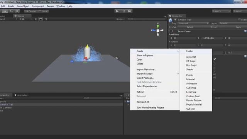Toggle scene audio speaker button
The height and width of the screenshot is (139, 247).
pyautogui.click(x=46, y=19)
